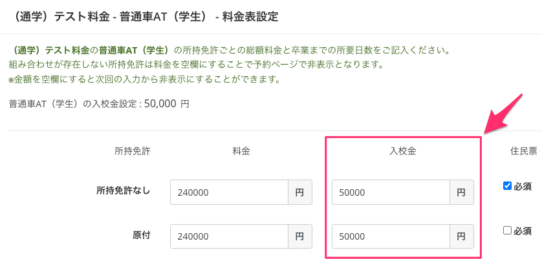This screenshot has height=259, width=542.
Task: Click 円 suffix of 所持免許なし 料金 field
Action: click(300, 192)
